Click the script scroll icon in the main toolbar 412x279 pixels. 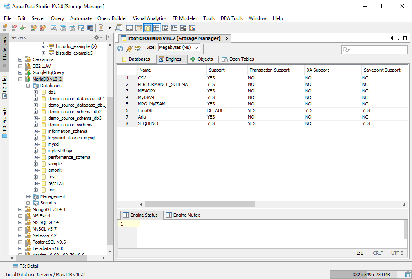point(119,28)
